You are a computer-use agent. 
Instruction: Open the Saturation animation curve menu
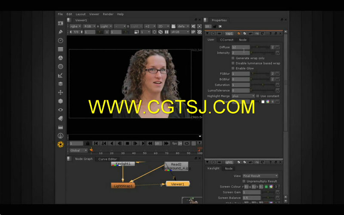[277, 85]
